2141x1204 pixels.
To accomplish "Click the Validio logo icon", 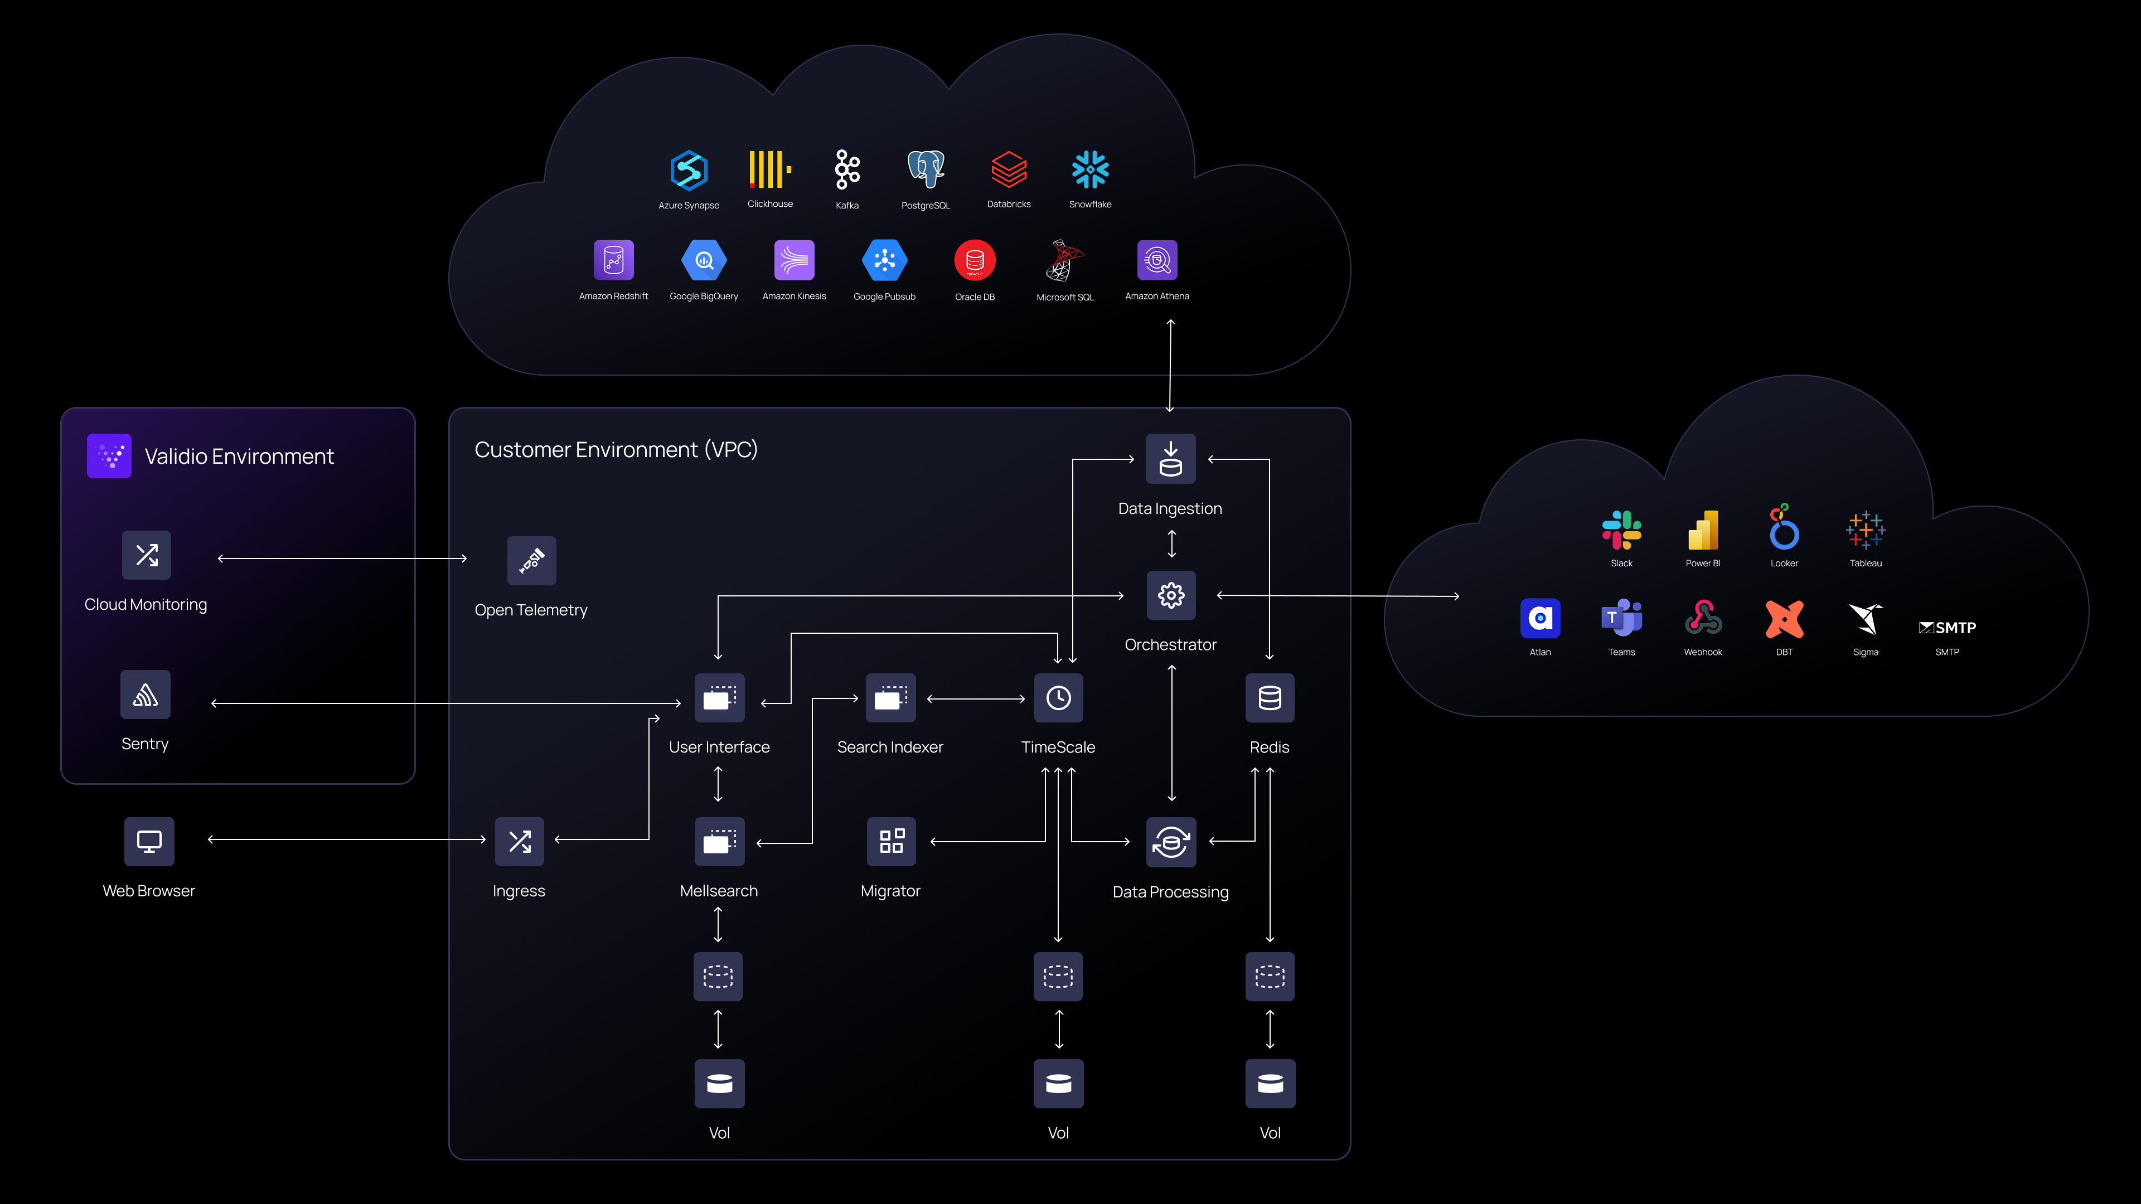I will tap(109, 455).
